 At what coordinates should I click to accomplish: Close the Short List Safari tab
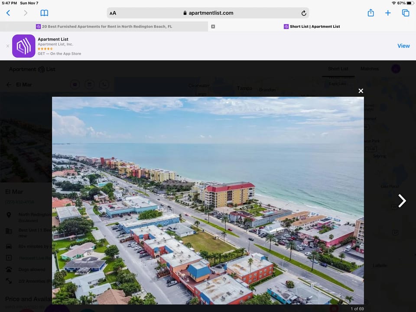point(213,26)
